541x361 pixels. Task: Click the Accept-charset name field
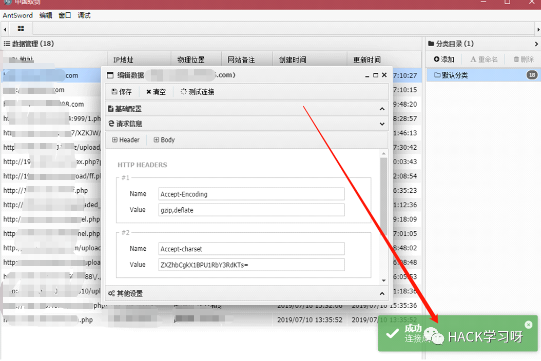(251, 249)
